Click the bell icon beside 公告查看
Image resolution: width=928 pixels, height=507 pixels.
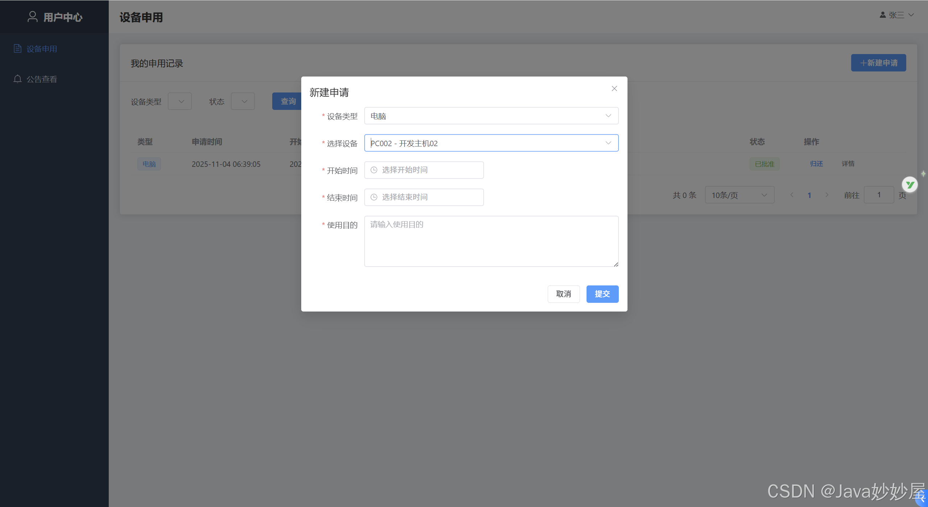[17, 79]
